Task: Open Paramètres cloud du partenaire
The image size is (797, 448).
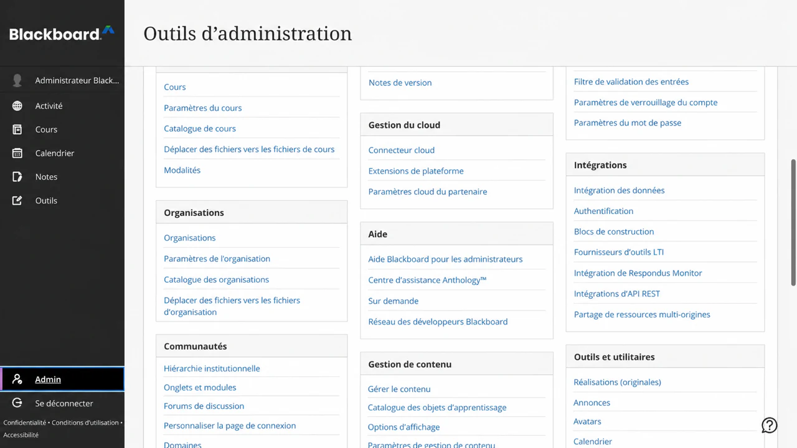Action: pyautogui.click(x=428, y=192)
